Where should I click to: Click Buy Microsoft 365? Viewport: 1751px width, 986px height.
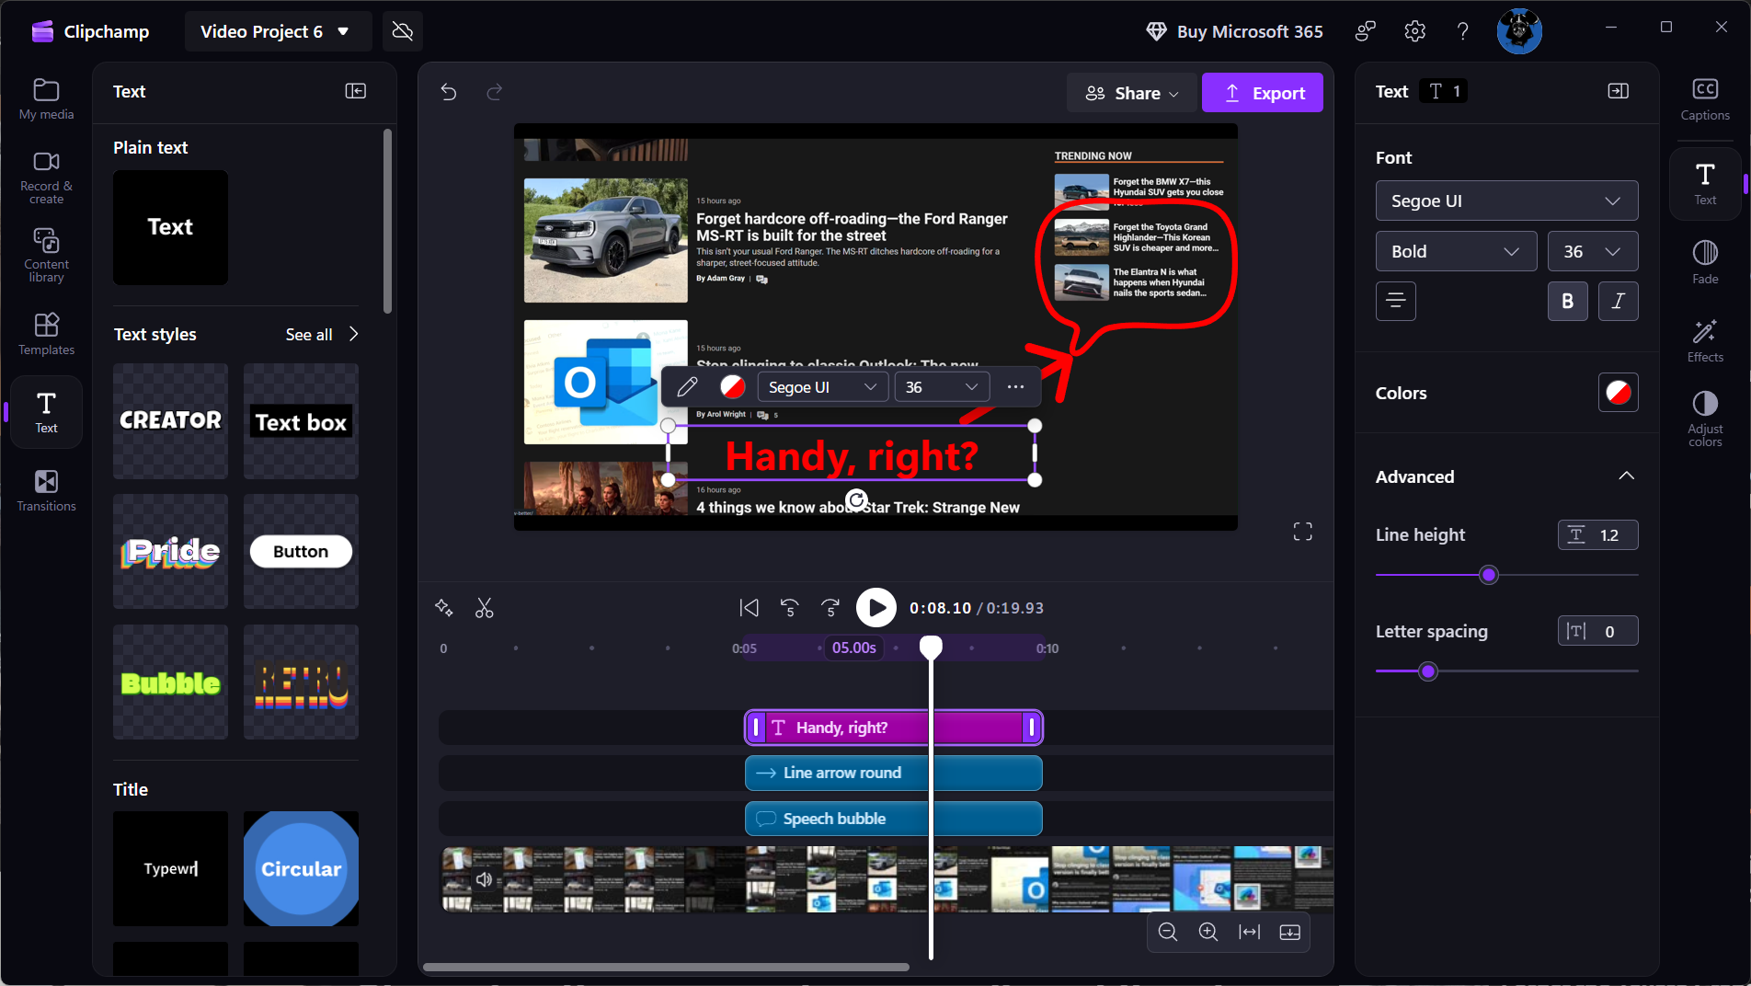(1234, 31)
